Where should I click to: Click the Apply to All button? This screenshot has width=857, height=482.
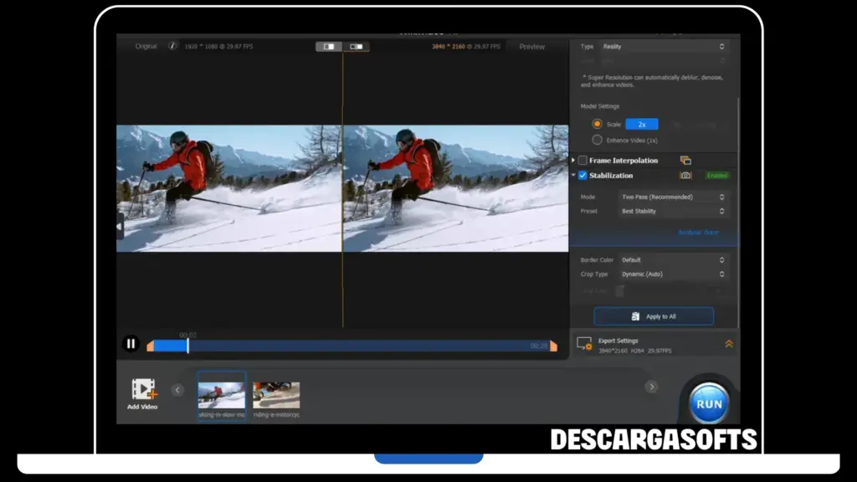click(x=654, y=316)
